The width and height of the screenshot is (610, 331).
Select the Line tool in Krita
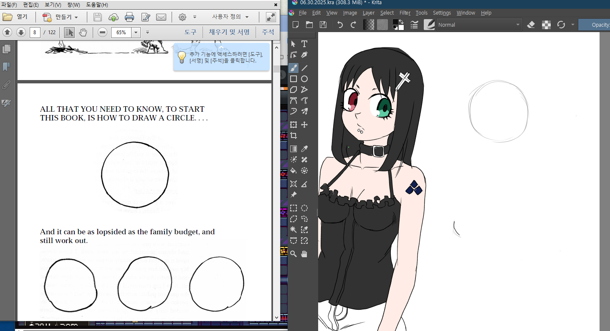304,68
